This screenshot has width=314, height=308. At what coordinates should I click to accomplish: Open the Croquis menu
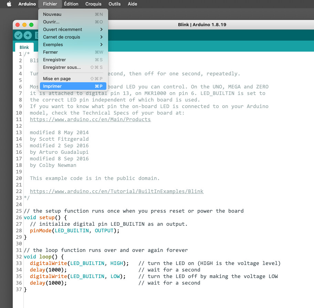point(93,4)
